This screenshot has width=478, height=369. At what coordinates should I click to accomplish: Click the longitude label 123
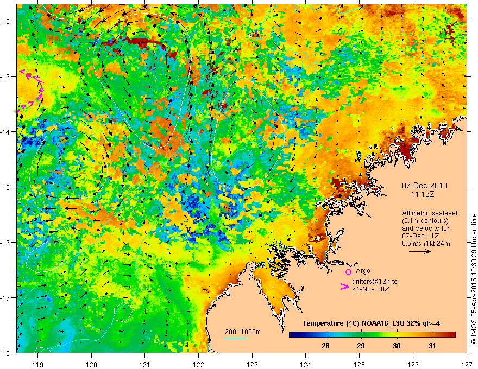tap(252, 365)
